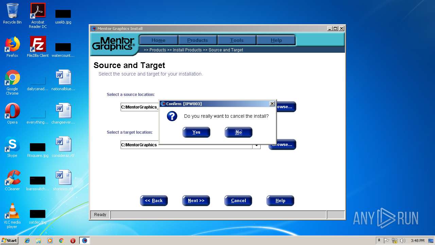Screen dimensions: 435x245
Task: Launch Opera from taskbar
Action: coord(73,241)
